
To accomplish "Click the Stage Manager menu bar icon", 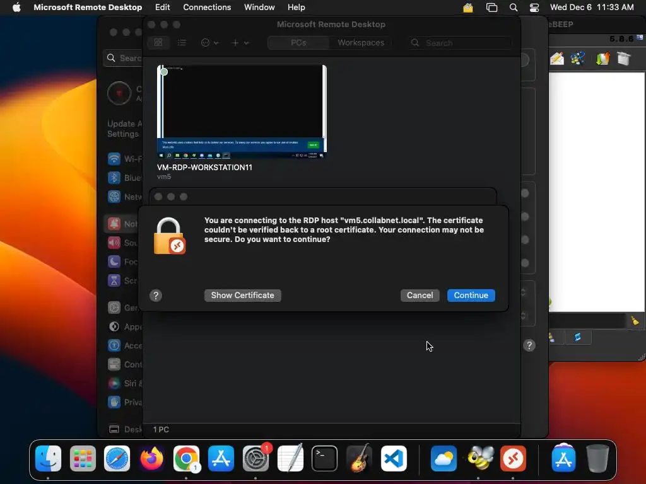I will tap(491, 8).
